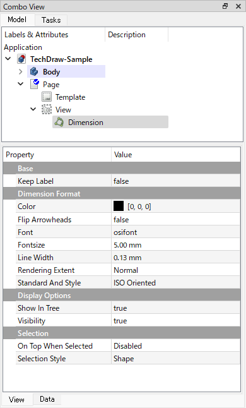
Task: Click the Labels & Attributes column header
Action: click(x=53, y=35)
